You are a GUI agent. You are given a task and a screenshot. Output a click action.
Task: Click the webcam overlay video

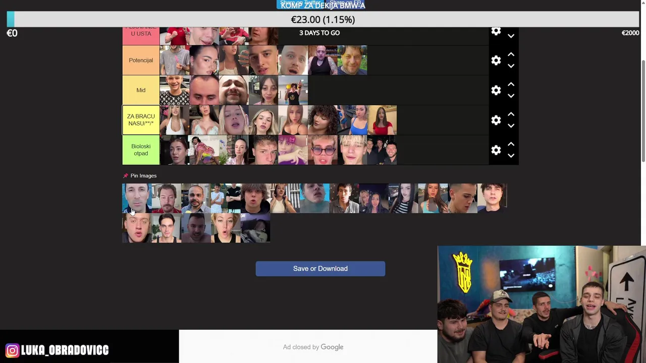tap(542, 305)
